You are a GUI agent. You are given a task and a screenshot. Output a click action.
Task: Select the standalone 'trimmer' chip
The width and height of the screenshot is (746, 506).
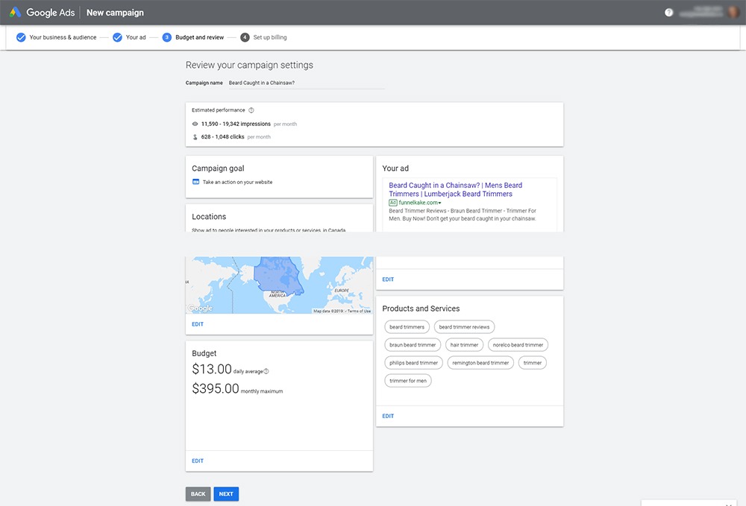(533, 363)
